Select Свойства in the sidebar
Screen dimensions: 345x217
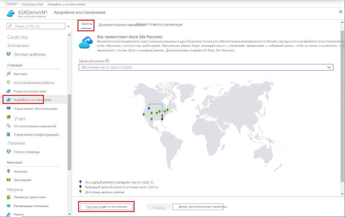click(18, 37)
